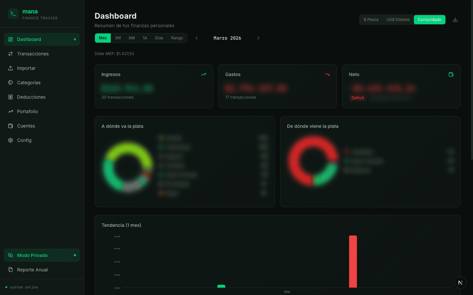The height and width of the screenshot is (295, 473).
Task: Enable the Consolidado view
Action: tap(430, 19)
